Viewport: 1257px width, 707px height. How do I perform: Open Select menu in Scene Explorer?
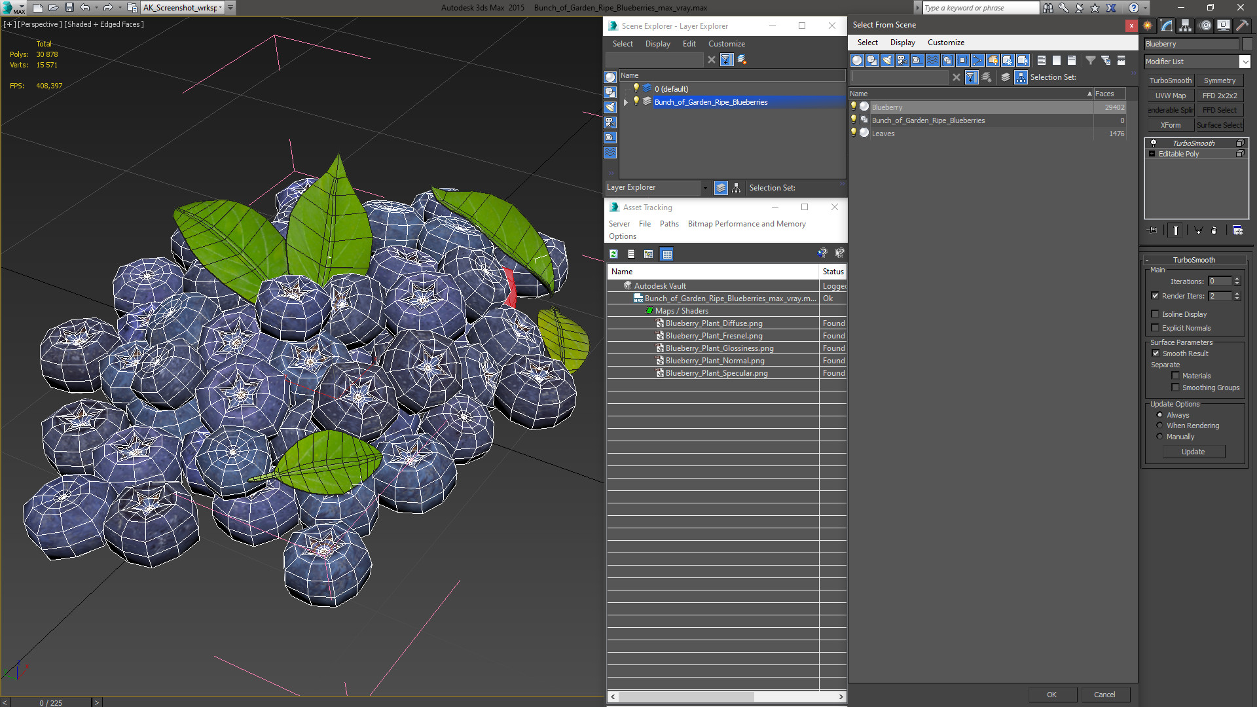coord(623,44)
